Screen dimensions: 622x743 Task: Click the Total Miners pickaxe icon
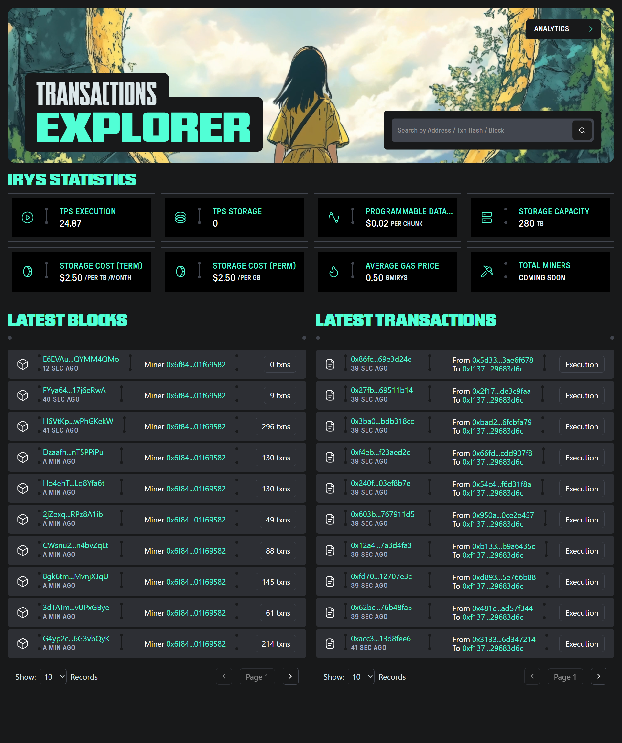click(487, 271)
